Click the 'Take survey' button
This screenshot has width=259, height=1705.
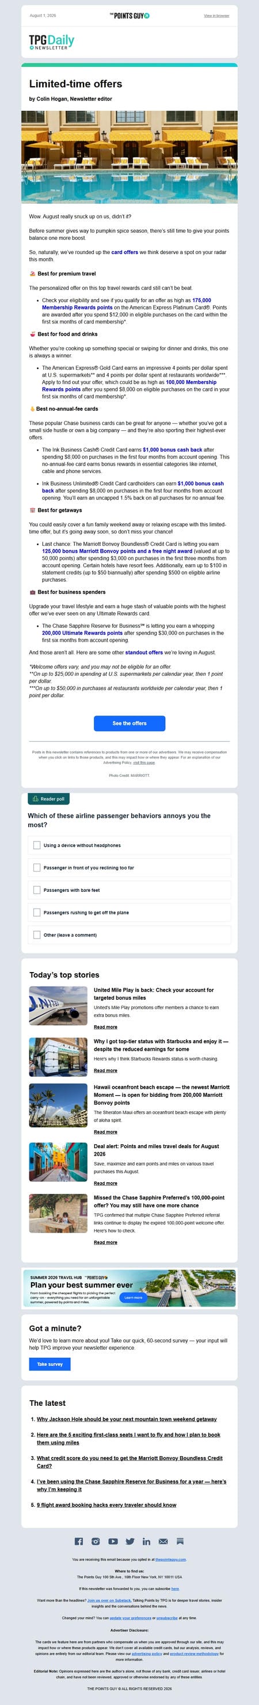coord(49,1364)
